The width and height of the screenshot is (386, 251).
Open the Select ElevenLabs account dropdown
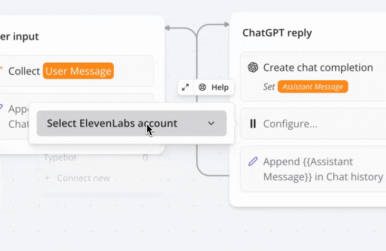131,123
